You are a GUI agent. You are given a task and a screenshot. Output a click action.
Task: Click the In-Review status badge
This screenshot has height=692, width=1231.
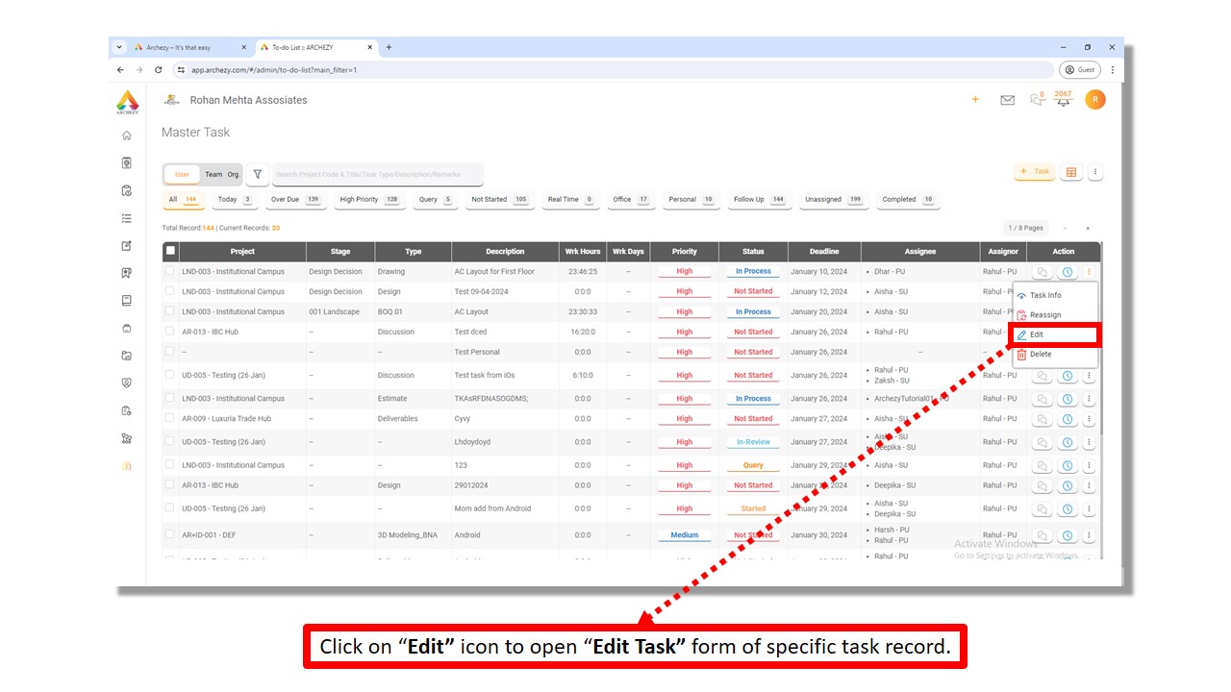753,442
